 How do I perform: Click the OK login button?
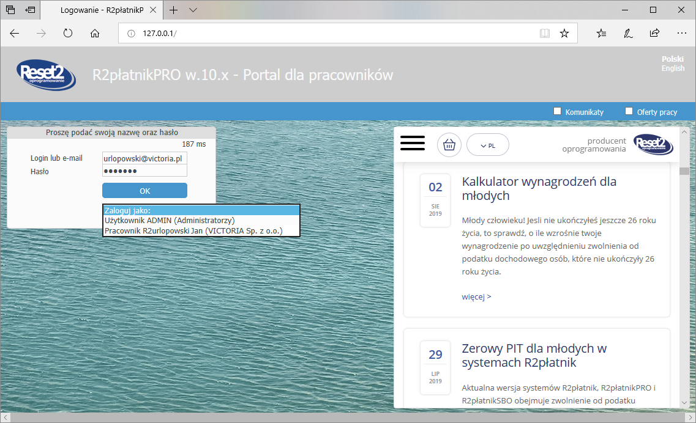(x=144, y=191)
